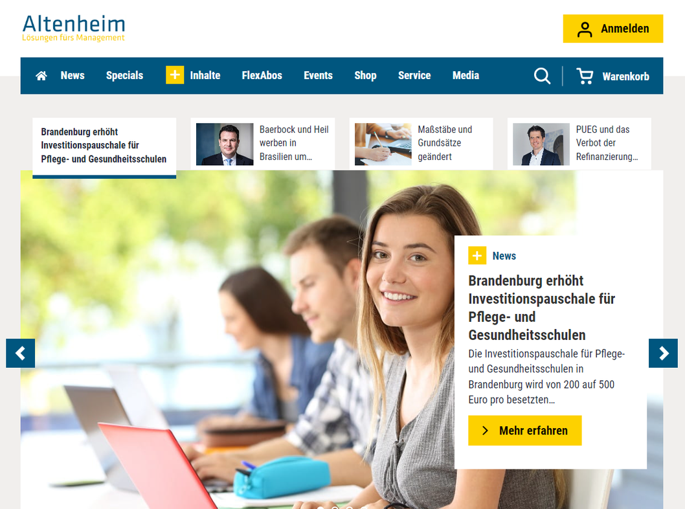
Task: Click the yellow plus icon next to News label
Action: tap(477, 256)
